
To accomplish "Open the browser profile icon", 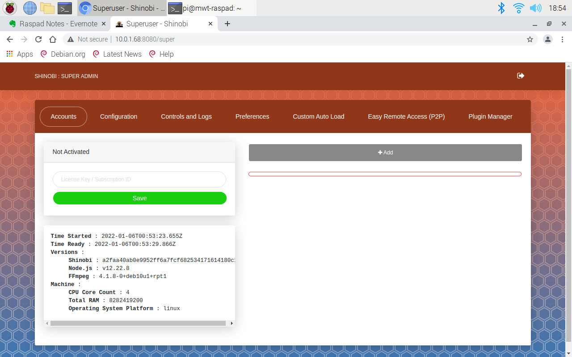I will 548,39.
